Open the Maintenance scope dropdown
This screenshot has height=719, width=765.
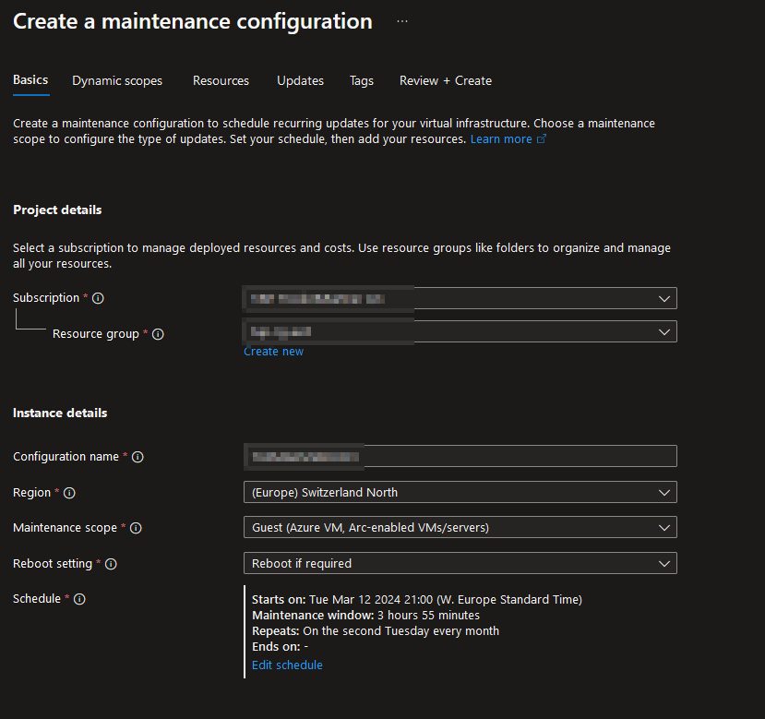(x=460, y=527)
